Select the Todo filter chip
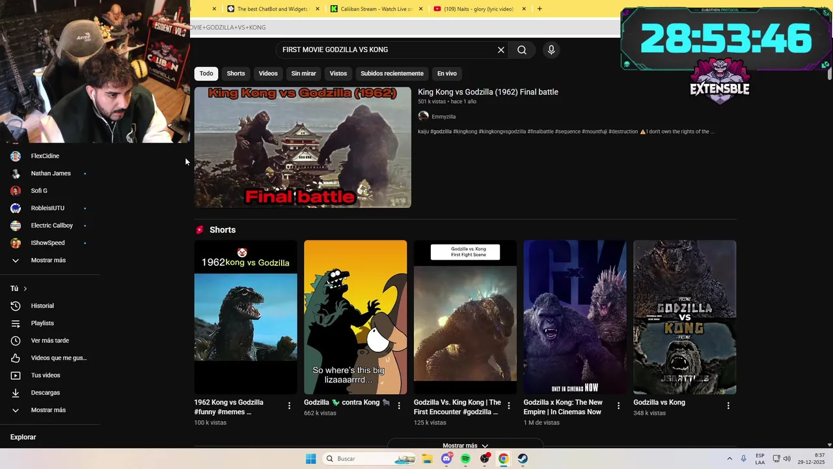This screenshot has height=469, width=833. click(x=206, y=74)
